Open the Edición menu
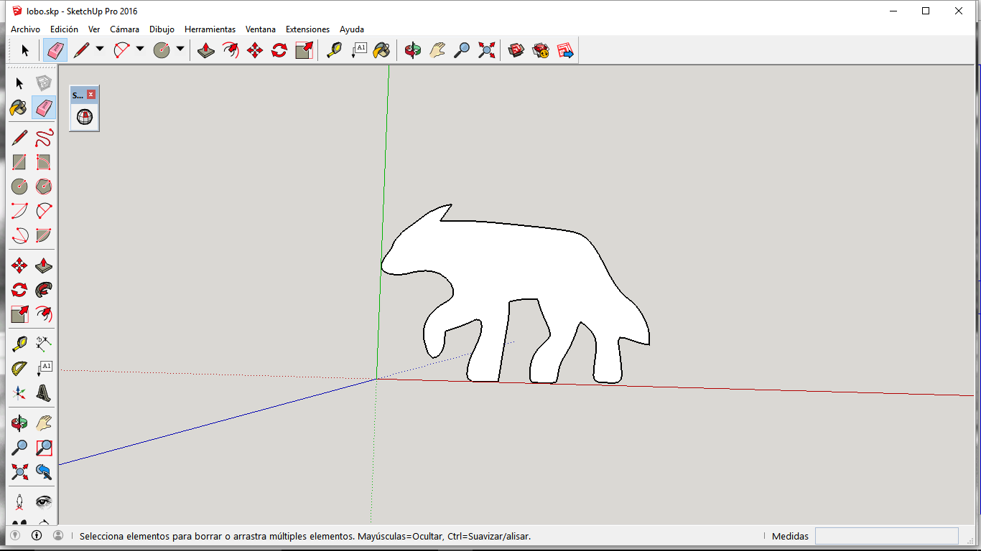 coord(64,29)
